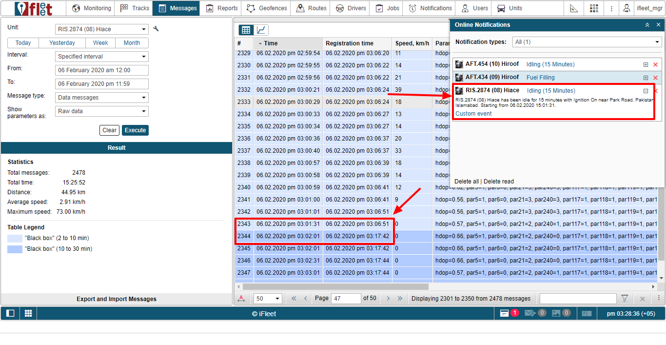Click the Delete all link
This screenshot has height=345, width=666.
pyautogui.click(x=467, y=182)
